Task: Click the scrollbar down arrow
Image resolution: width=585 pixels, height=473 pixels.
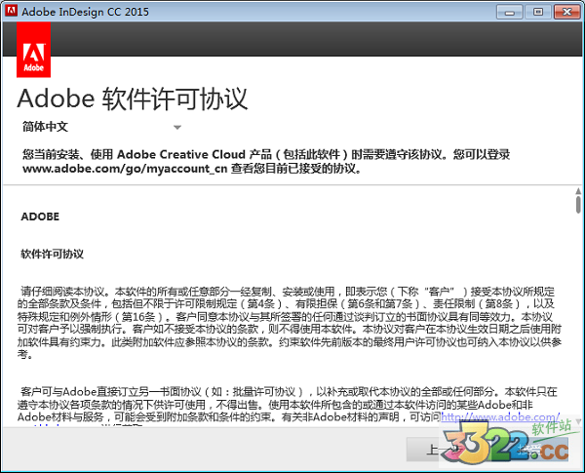Action: pos(578,421)
